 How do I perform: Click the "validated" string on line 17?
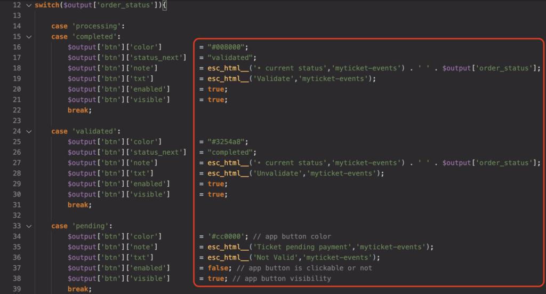tap(230, 58)
